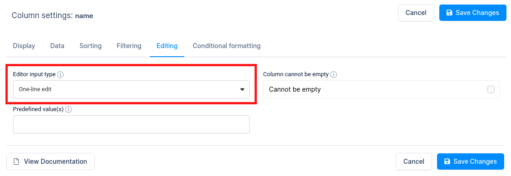Enable the Cannot be empty checkbox
The height and width of the screenshot is (176, 511).
coord(491,89)
